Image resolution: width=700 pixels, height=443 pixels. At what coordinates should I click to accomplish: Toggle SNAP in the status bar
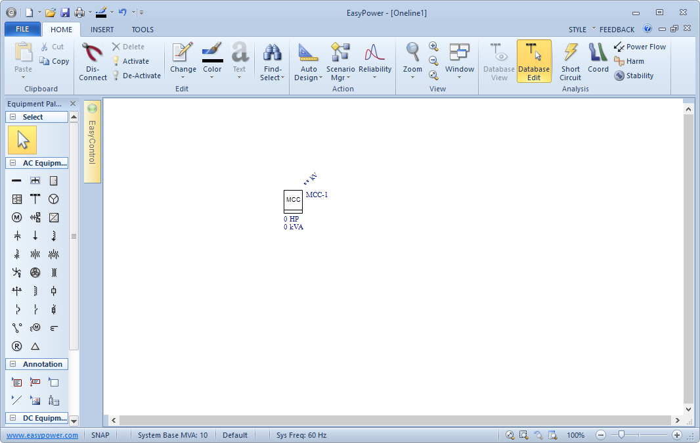coord(100,435)
